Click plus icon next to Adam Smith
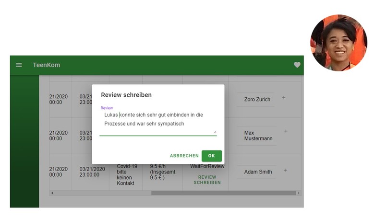 click(x=285, y=170)
